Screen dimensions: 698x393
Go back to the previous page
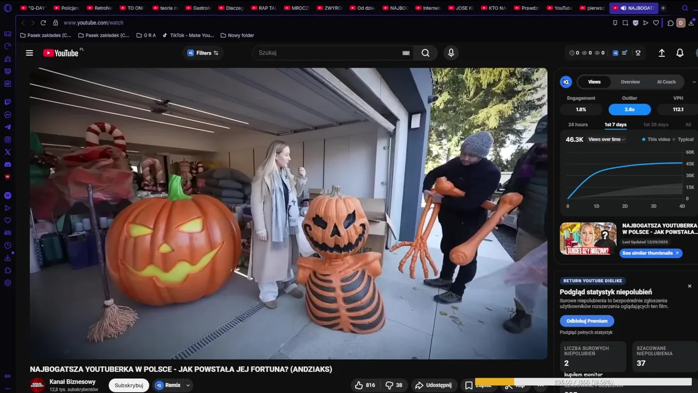23,23
